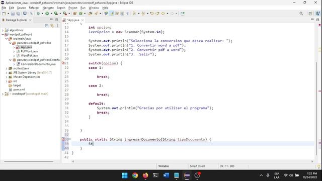Open the File menu
Image resolution: width=322 pixels, height=181 pixels.
[x=4, y=8]
